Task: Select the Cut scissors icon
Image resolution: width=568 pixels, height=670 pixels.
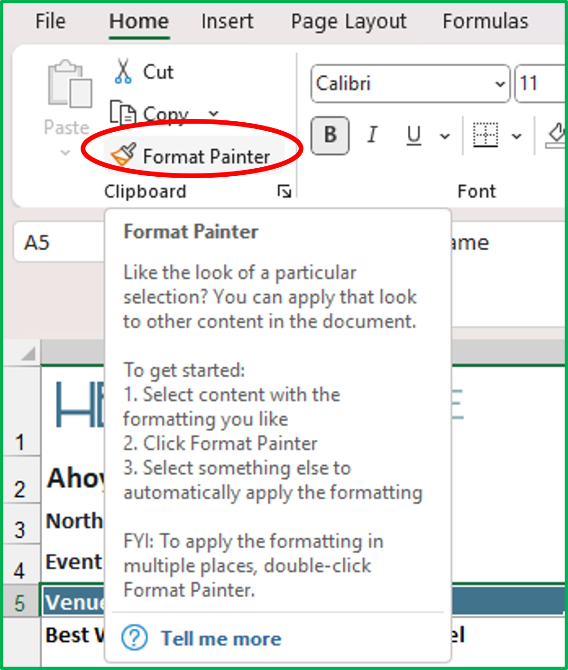Action: coord(122,70)
